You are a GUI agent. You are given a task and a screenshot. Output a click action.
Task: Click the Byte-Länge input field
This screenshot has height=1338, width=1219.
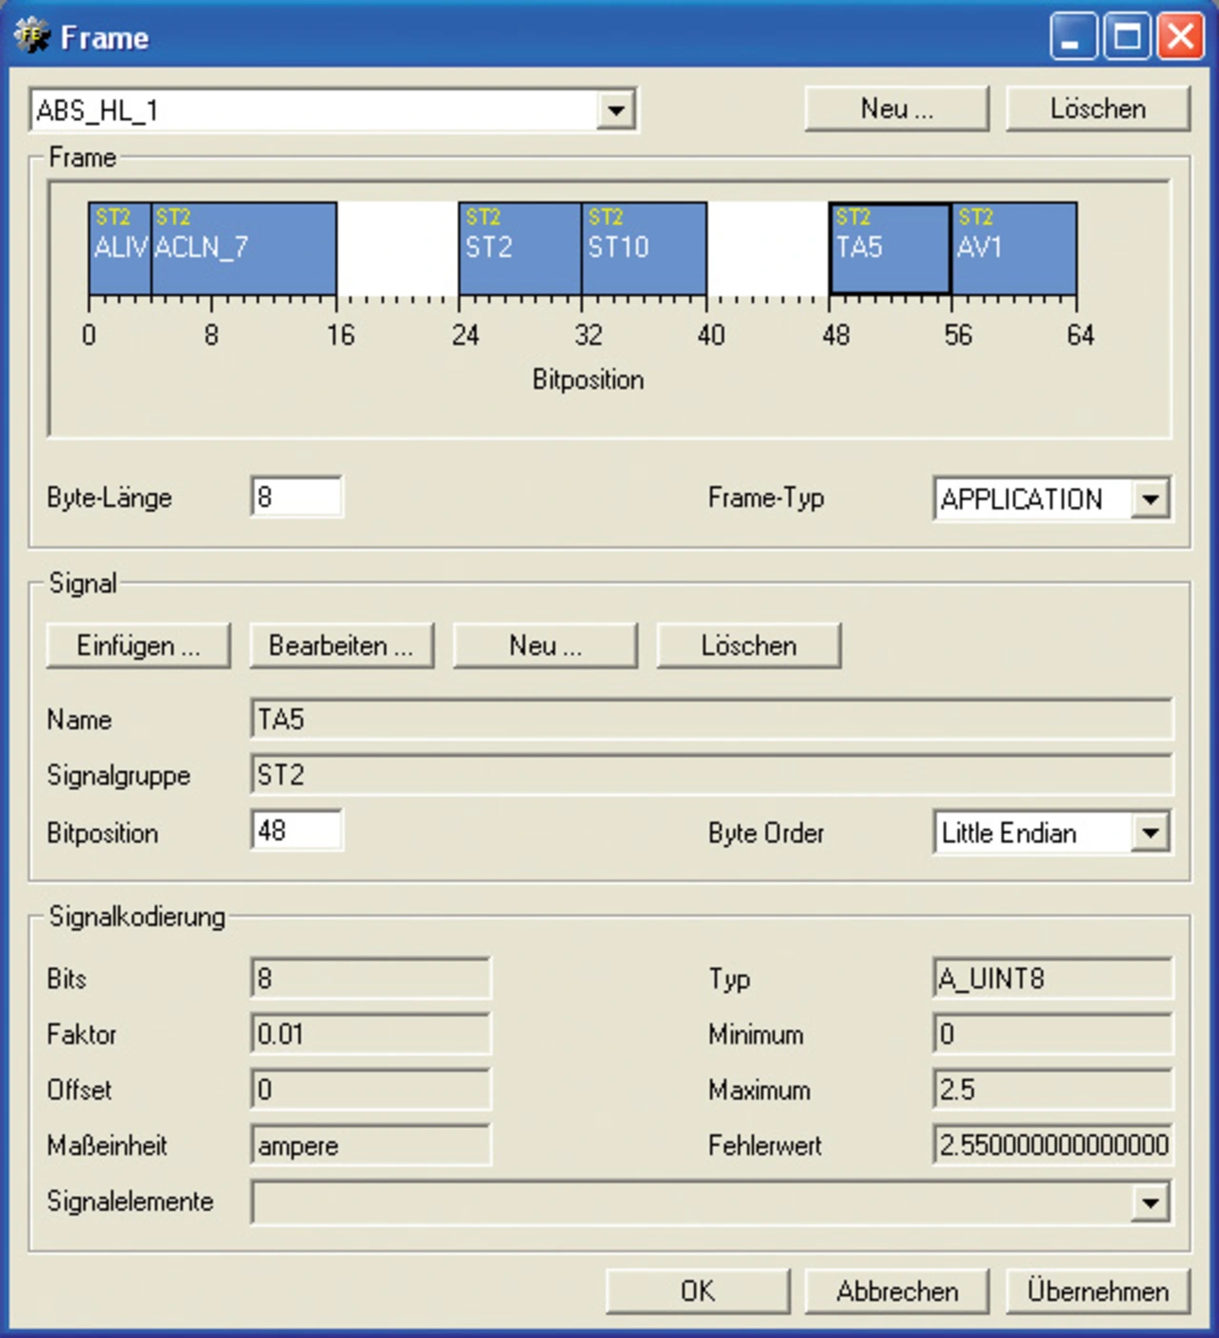pos(296,497)
